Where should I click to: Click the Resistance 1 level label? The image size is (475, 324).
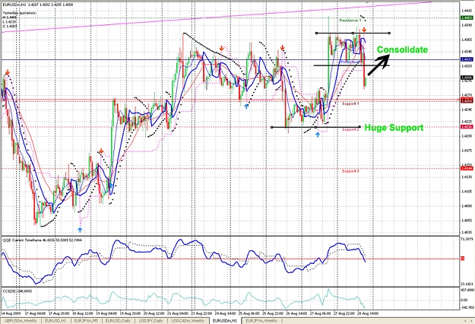350,21
